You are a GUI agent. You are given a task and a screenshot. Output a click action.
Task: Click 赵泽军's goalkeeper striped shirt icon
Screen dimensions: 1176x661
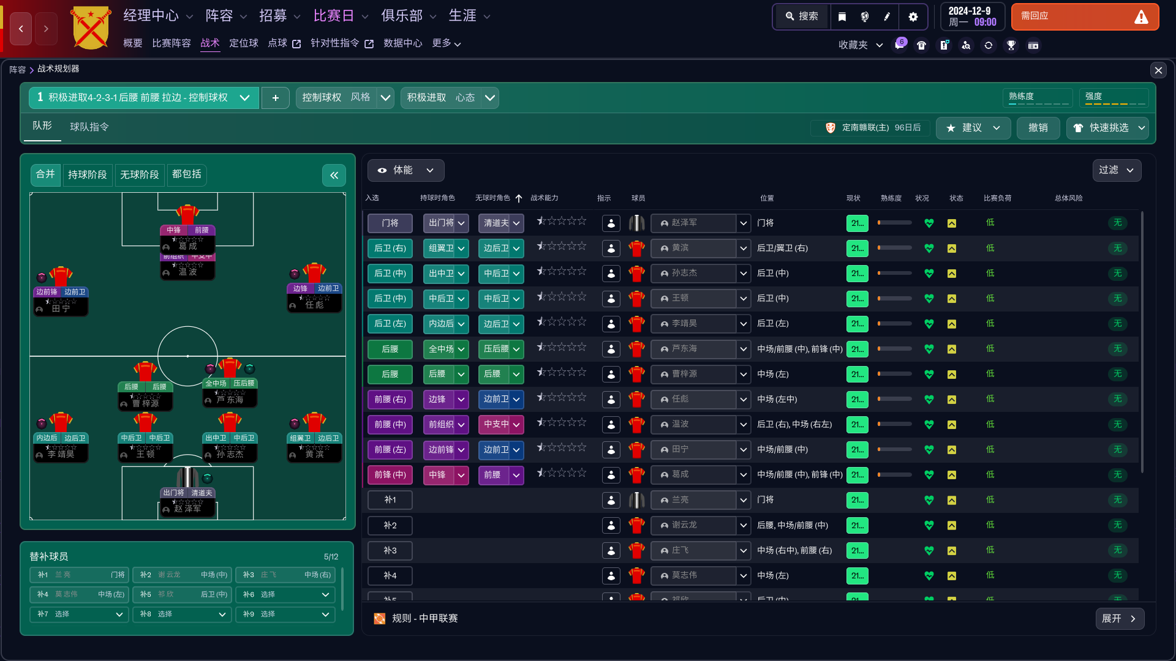636,223
